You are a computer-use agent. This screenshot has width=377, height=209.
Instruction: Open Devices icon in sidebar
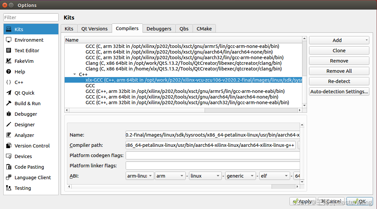[9, 156]
